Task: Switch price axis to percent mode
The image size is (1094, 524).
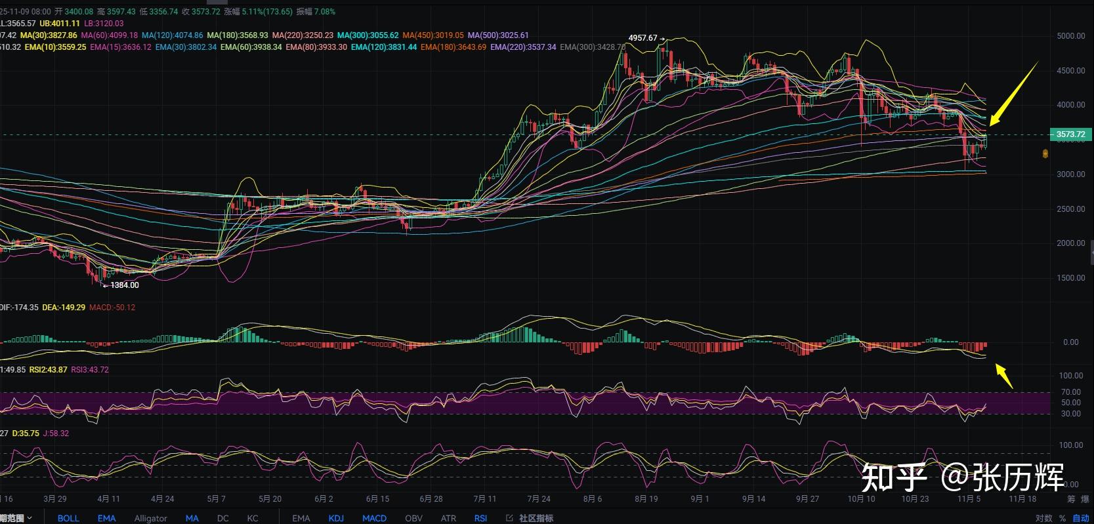Action: click(1062, 518)
